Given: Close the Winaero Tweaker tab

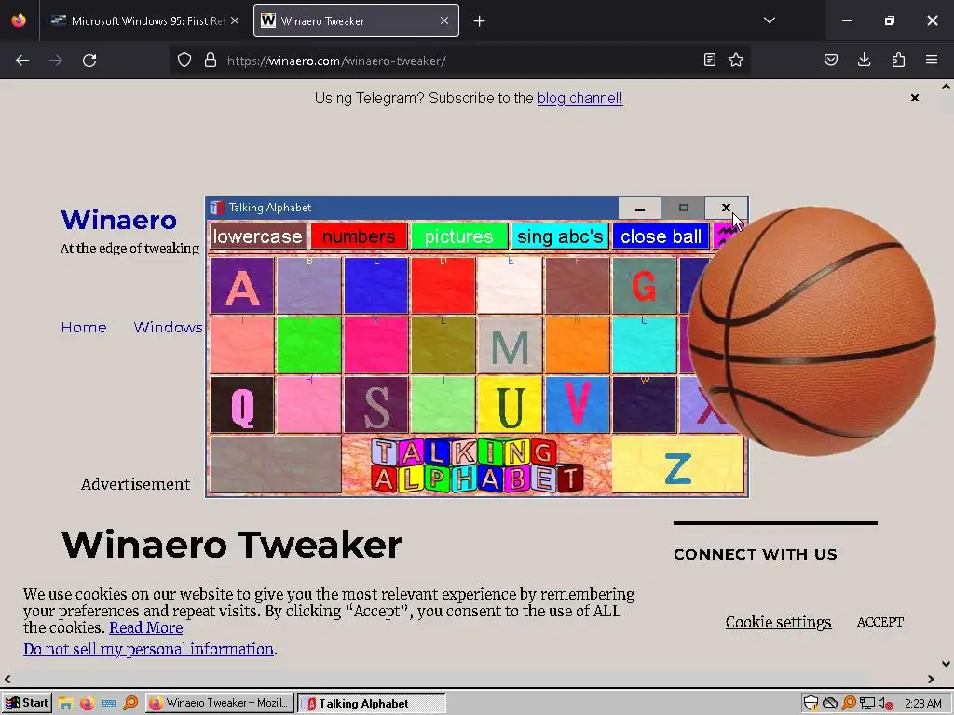Looking at the screenshot, I should coord(444,20).
